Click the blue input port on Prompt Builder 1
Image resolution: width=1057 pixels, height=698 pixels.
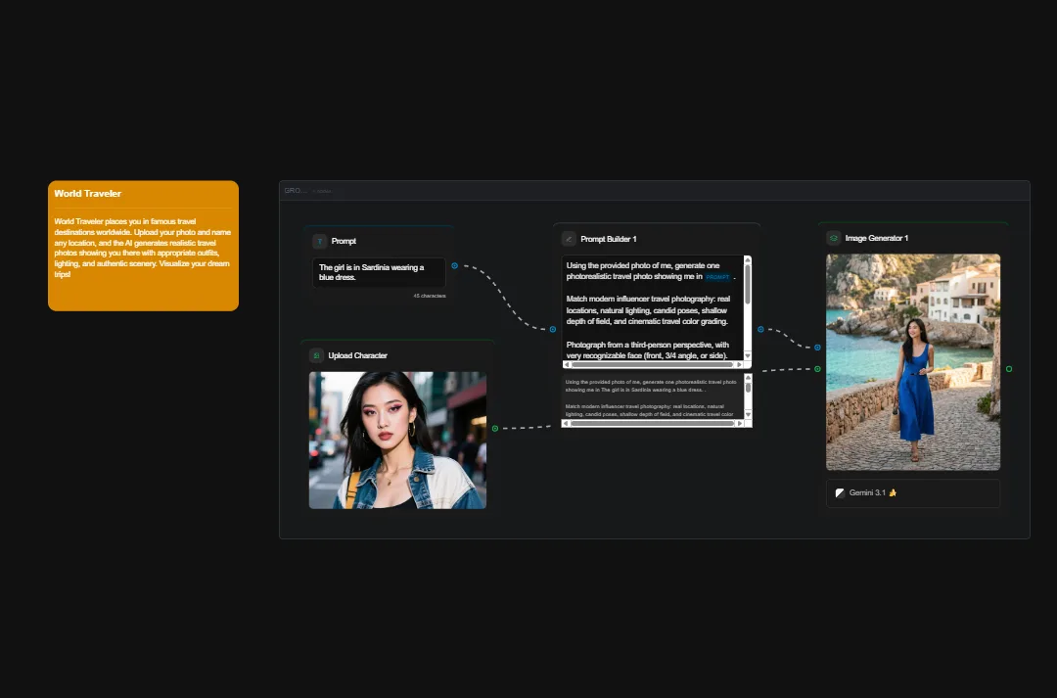point(553,329)
